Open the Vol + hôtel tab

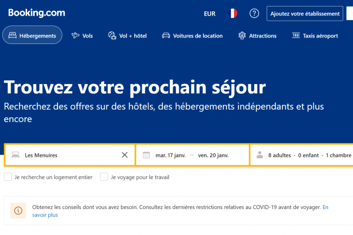point(128,36)
